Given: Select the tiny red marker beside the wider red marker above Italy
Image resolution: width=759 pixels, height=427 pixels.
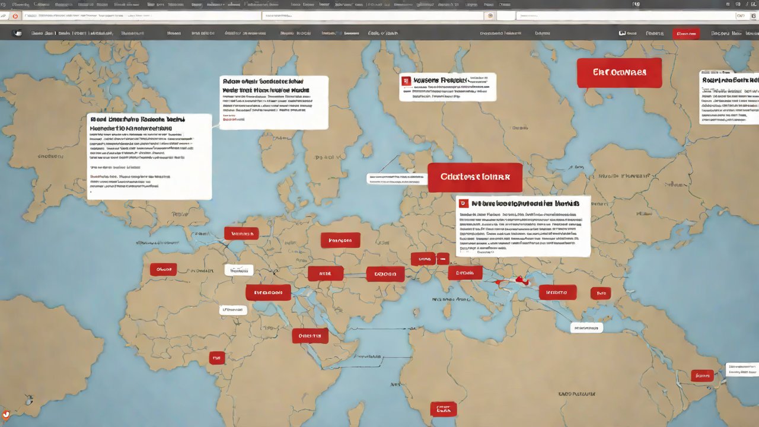Looking at the screenshot, I should coord(442,259).
